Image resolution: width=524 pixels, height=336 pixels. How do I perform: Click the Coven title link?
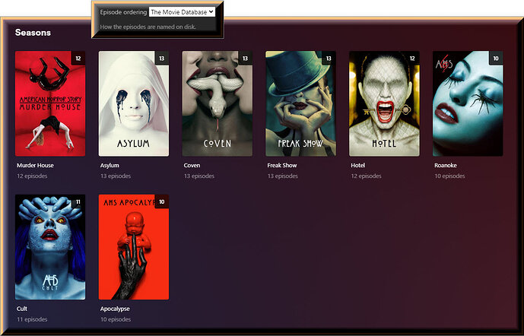pyautogui.click(x=192, y=165)
